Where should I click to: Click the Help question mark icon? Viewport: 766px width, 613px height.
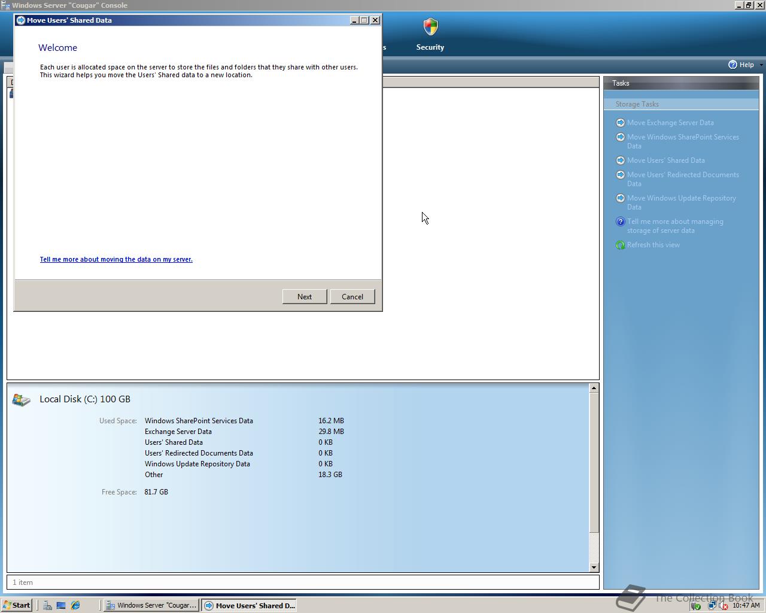pos(732,65)
